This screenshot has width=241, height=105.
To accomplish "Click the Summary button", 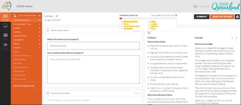I will click(x=202, y=17).
